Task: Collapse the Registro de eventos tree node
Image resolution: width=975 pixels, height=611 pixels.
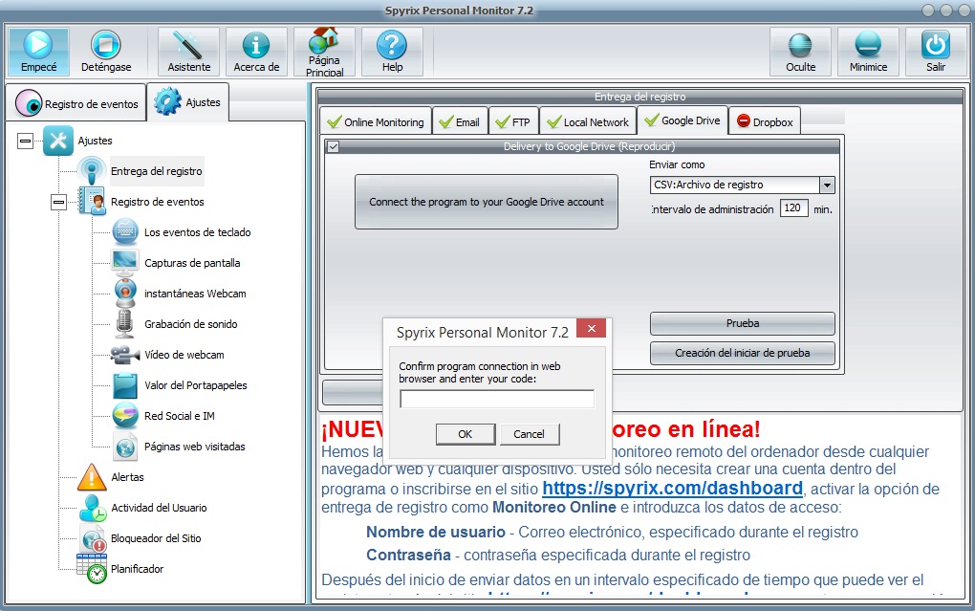Action: pyautogui.click(x=58, y=202)
